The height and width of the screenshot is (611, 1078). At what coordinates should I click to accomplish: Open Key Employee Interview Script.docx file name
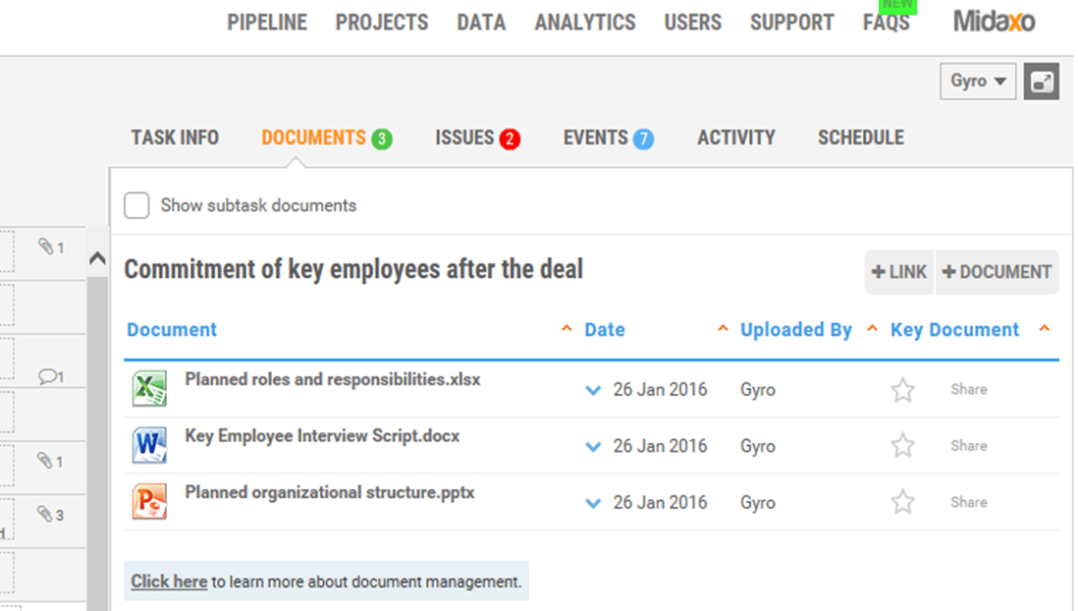click(322, 436)
